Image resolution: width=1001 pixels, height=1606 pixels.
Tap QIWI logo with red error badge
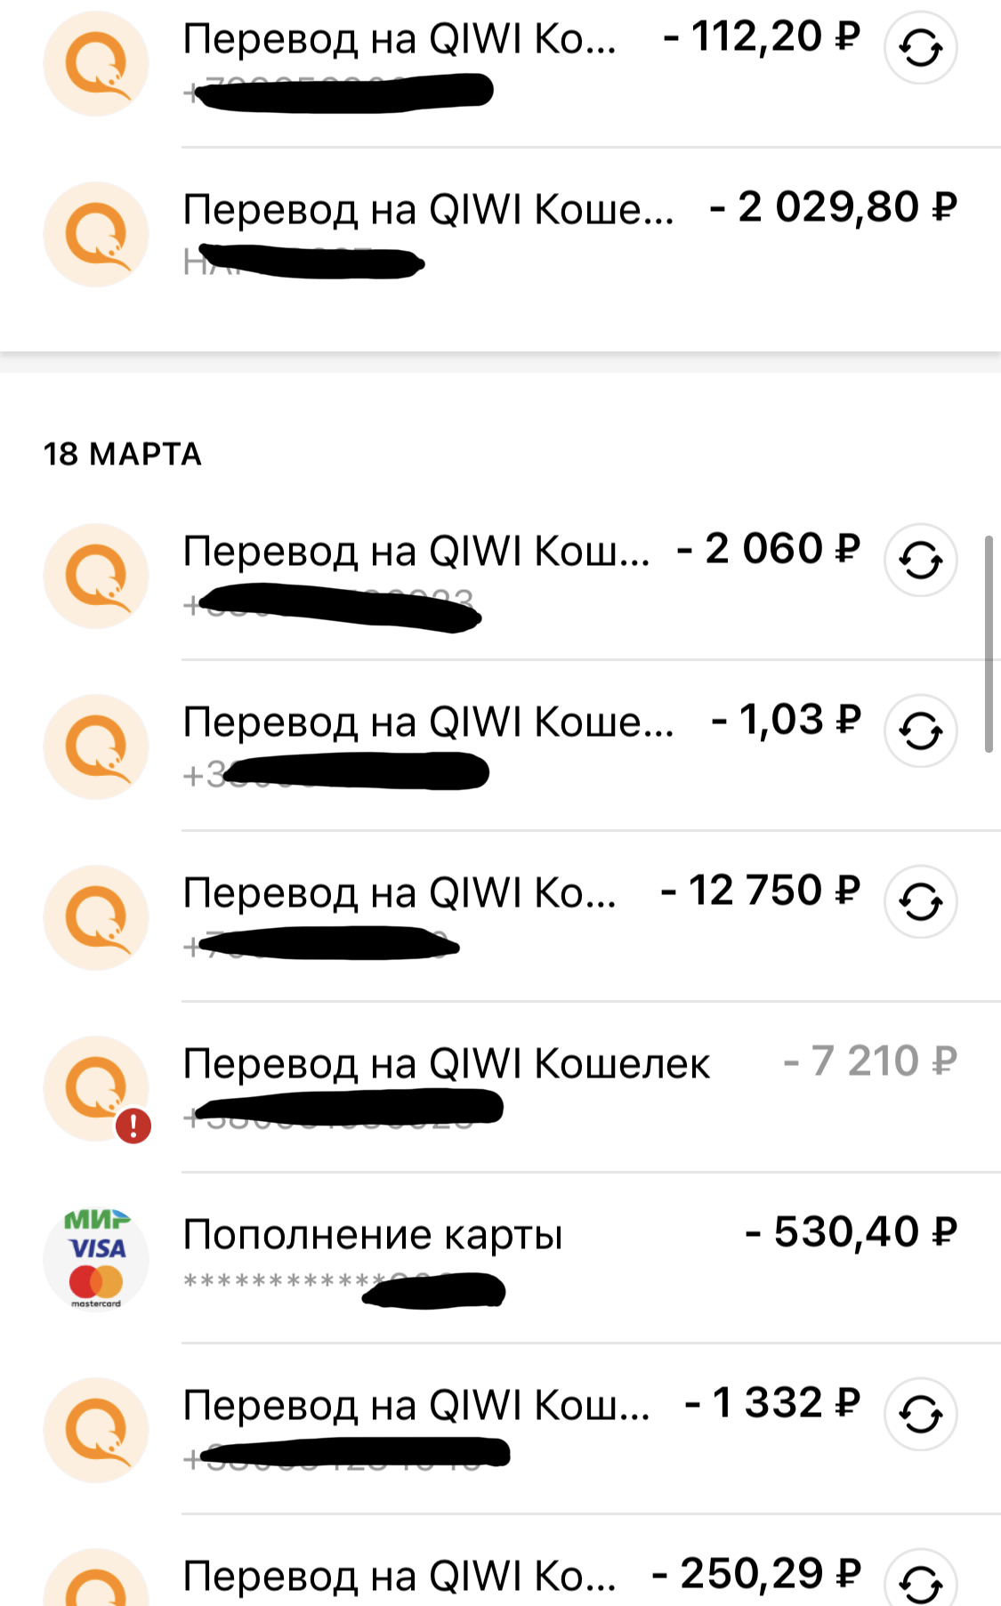(x=96, y=1088)
